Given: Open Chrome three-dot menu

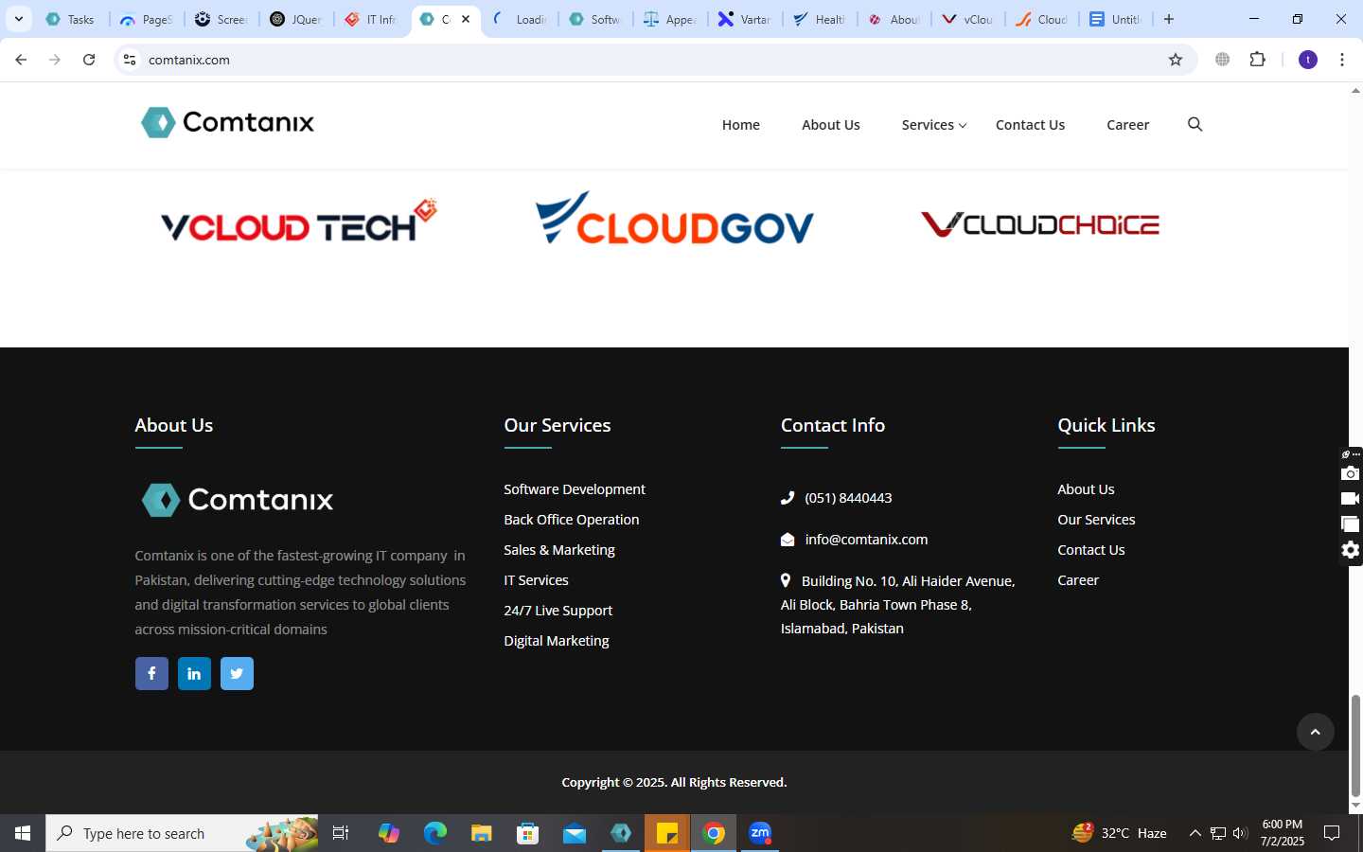Looking at the screenshot, I should [x=1342, y=60].
